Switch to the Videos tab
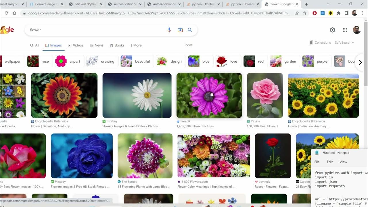Image resolution: width=368 pixels, height=207 pixels. 76,45
